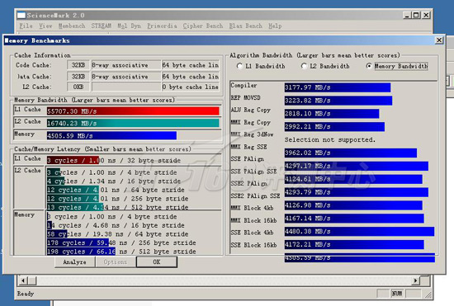
Task: Open the Cipher Bench menu
Action: (x=203, y=26)
